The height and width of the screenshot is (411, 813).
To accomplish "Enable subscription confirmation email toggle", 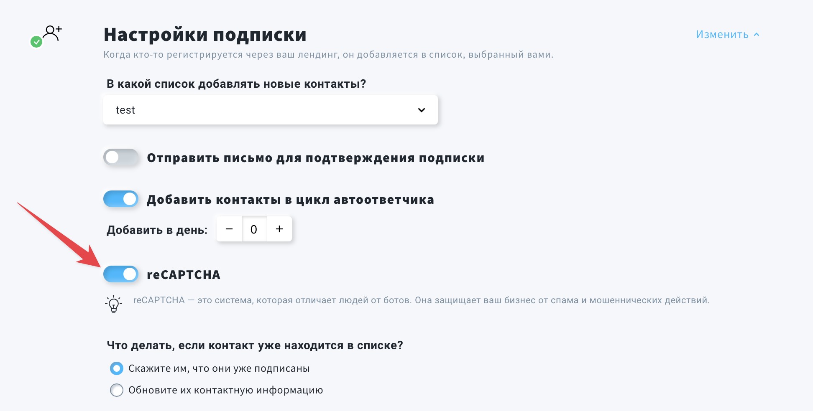I will coord(121,157).
